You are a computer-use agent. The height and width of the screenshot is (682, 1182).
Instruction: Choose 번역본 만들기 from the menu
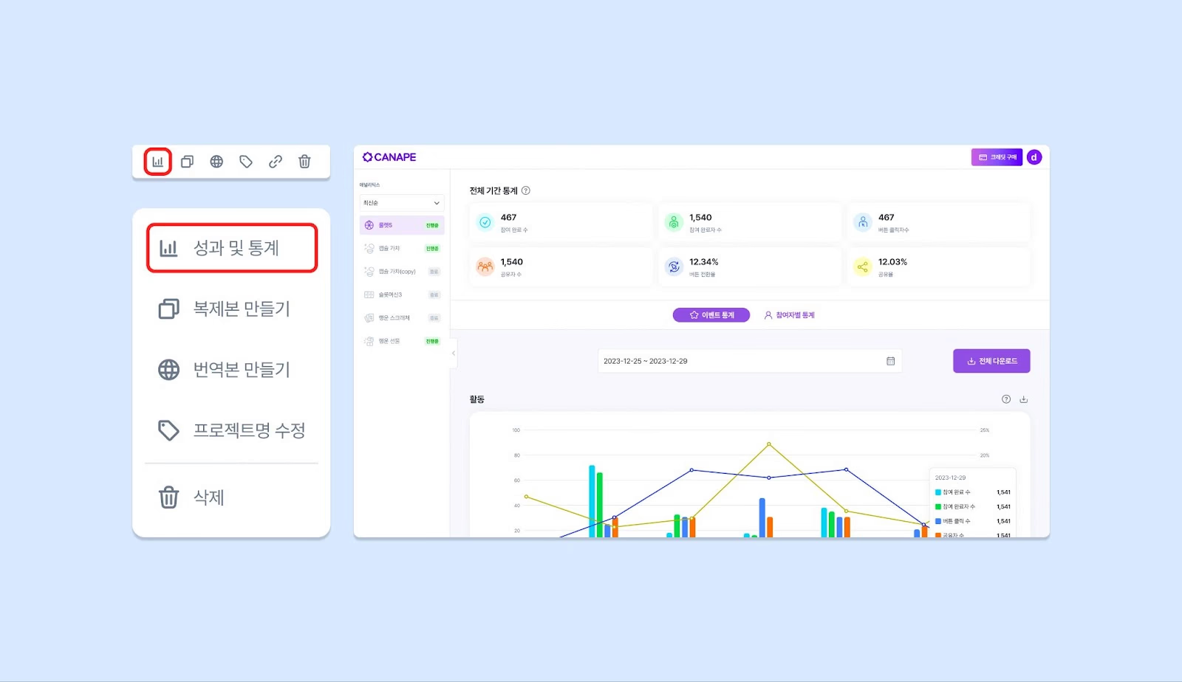[x=232, y=369]
